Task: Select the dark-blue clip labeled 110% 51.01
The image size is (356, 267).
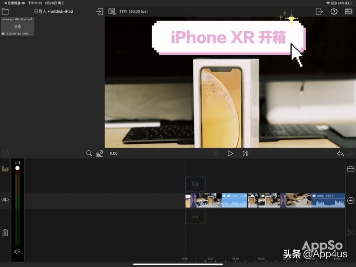Action: (328, 200)
